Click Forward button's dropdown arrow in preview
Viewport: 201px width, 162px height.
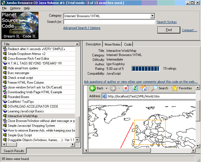(x=119, y=88)
